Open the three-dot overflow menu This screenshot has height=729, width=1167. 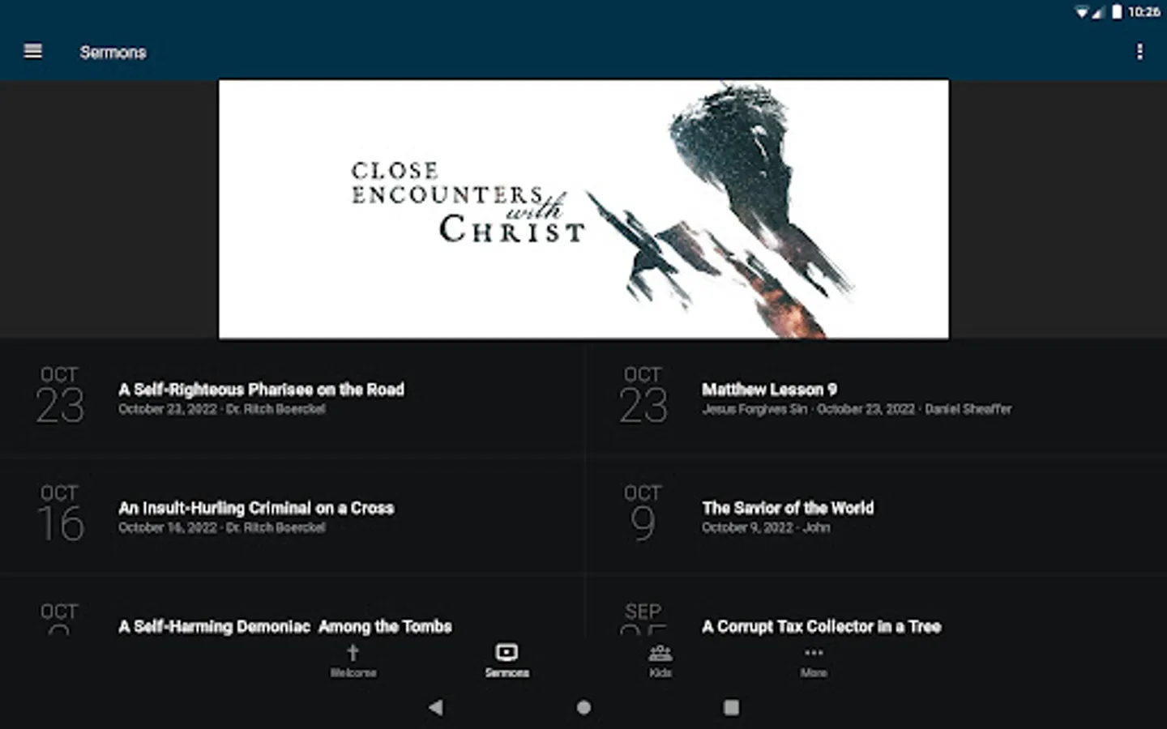[1139, 52]
